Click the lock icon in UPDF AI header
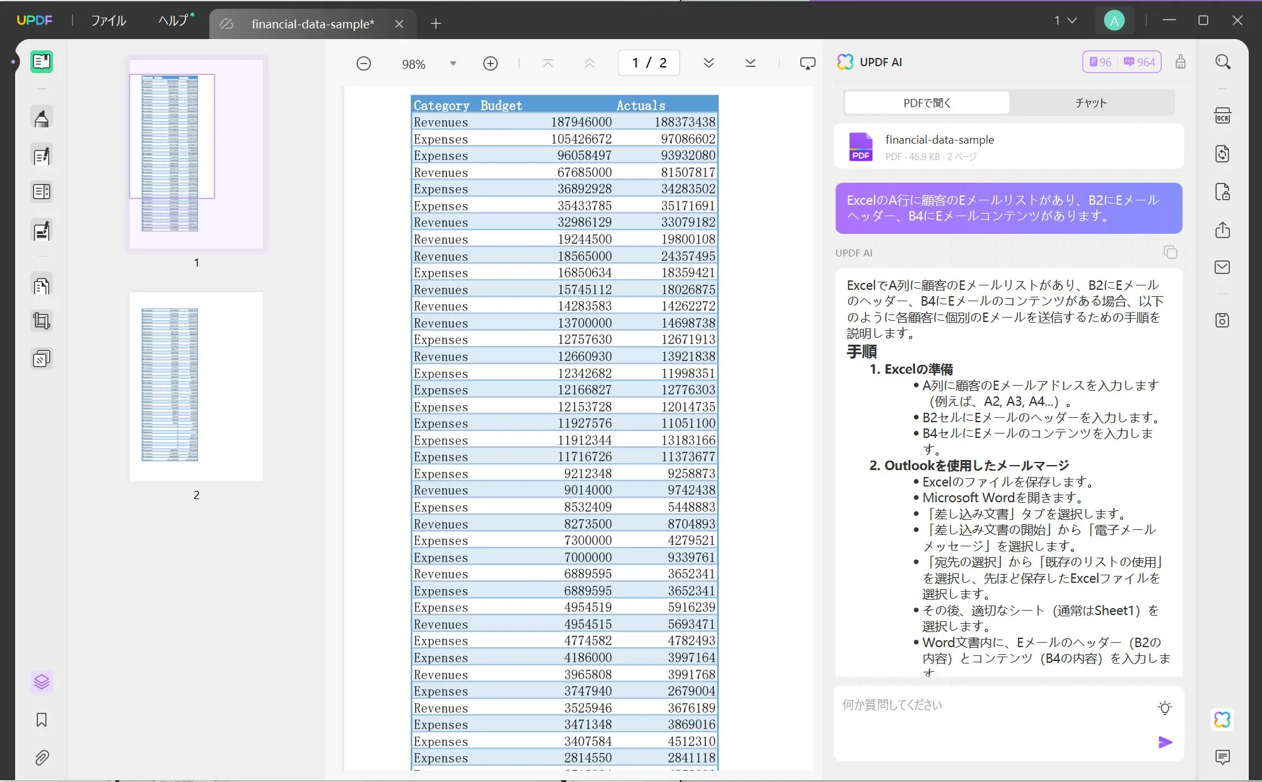1262x782 pixels. 1180,62
